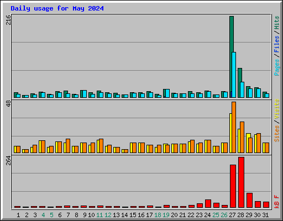Click the '48' axis label of the visits chart
This screenshot has width=283, height=221.
point(8,104)
